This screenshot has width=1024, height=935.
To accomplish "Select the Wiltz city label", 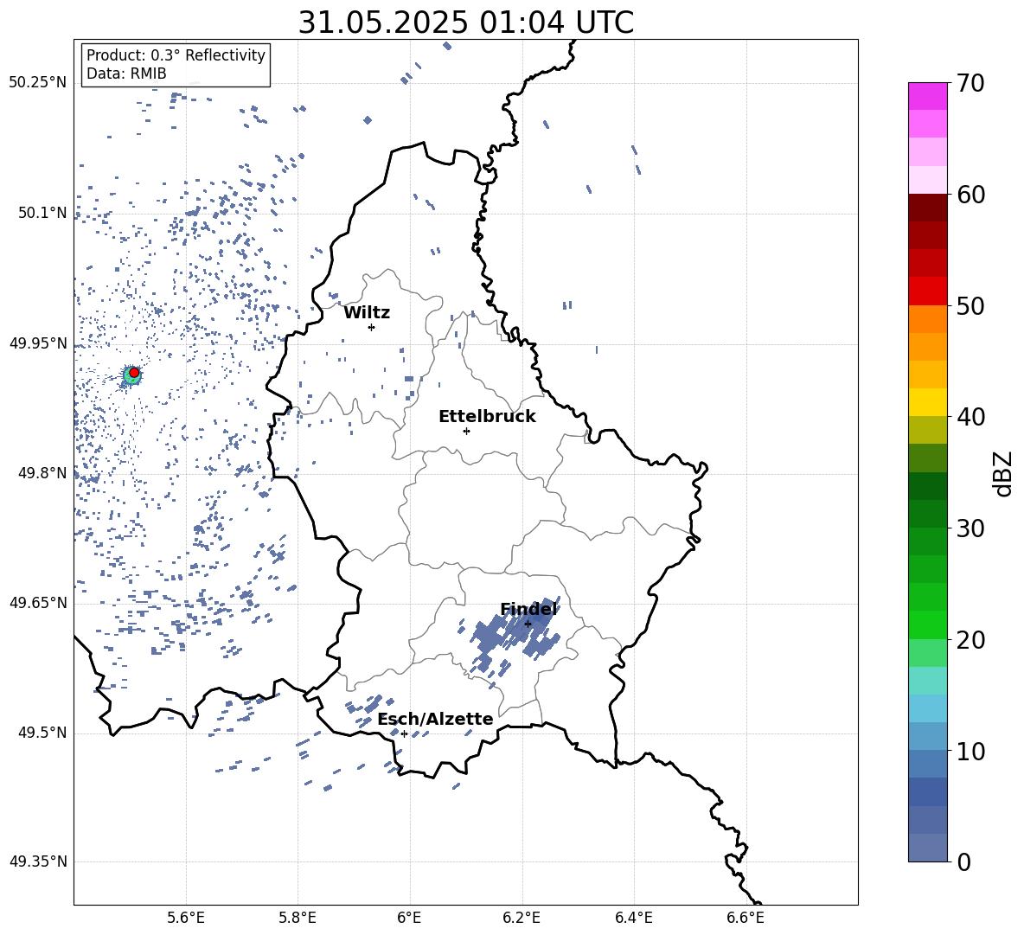I will click(367, 313).
